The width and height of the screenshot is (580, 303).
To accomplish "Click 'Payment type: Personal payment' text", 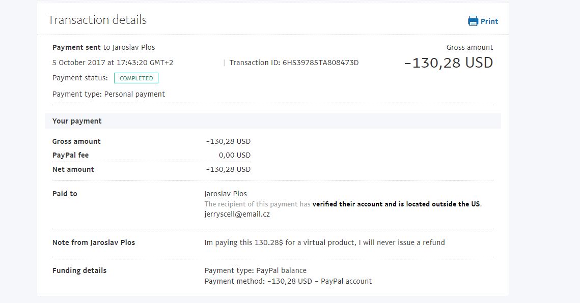I will click(108, 94).
